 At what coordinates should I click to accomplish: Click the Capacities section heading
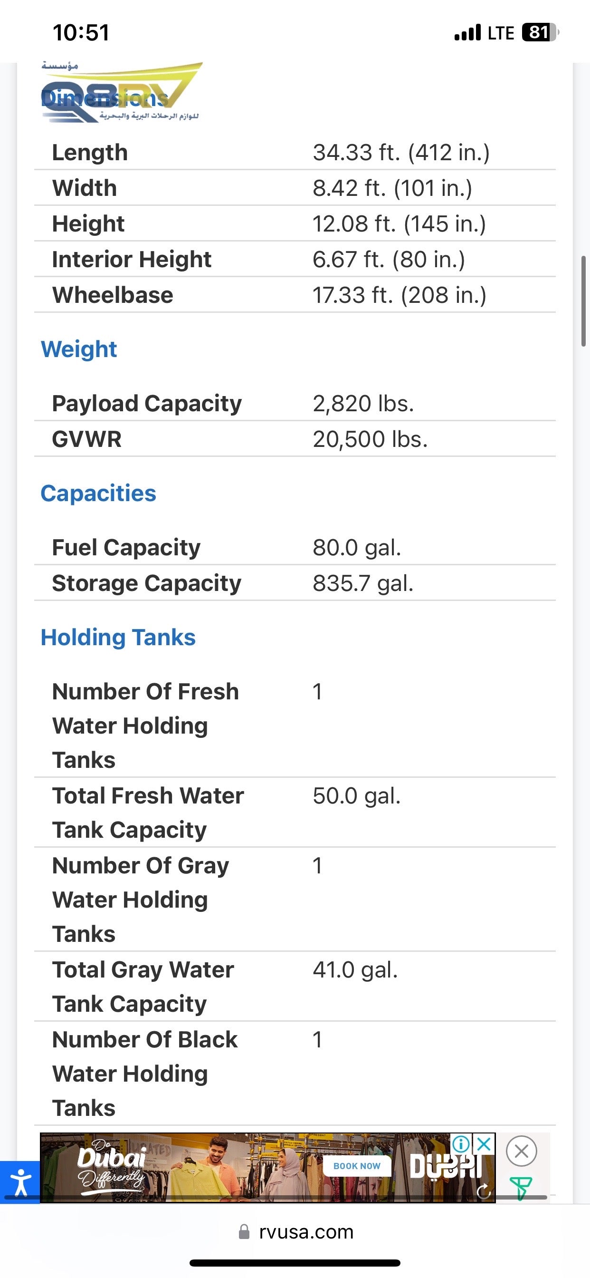(98, 493)
